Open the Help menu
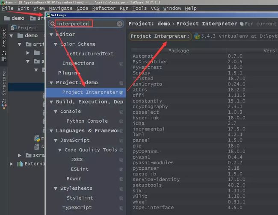 click(x=191, y=8)
